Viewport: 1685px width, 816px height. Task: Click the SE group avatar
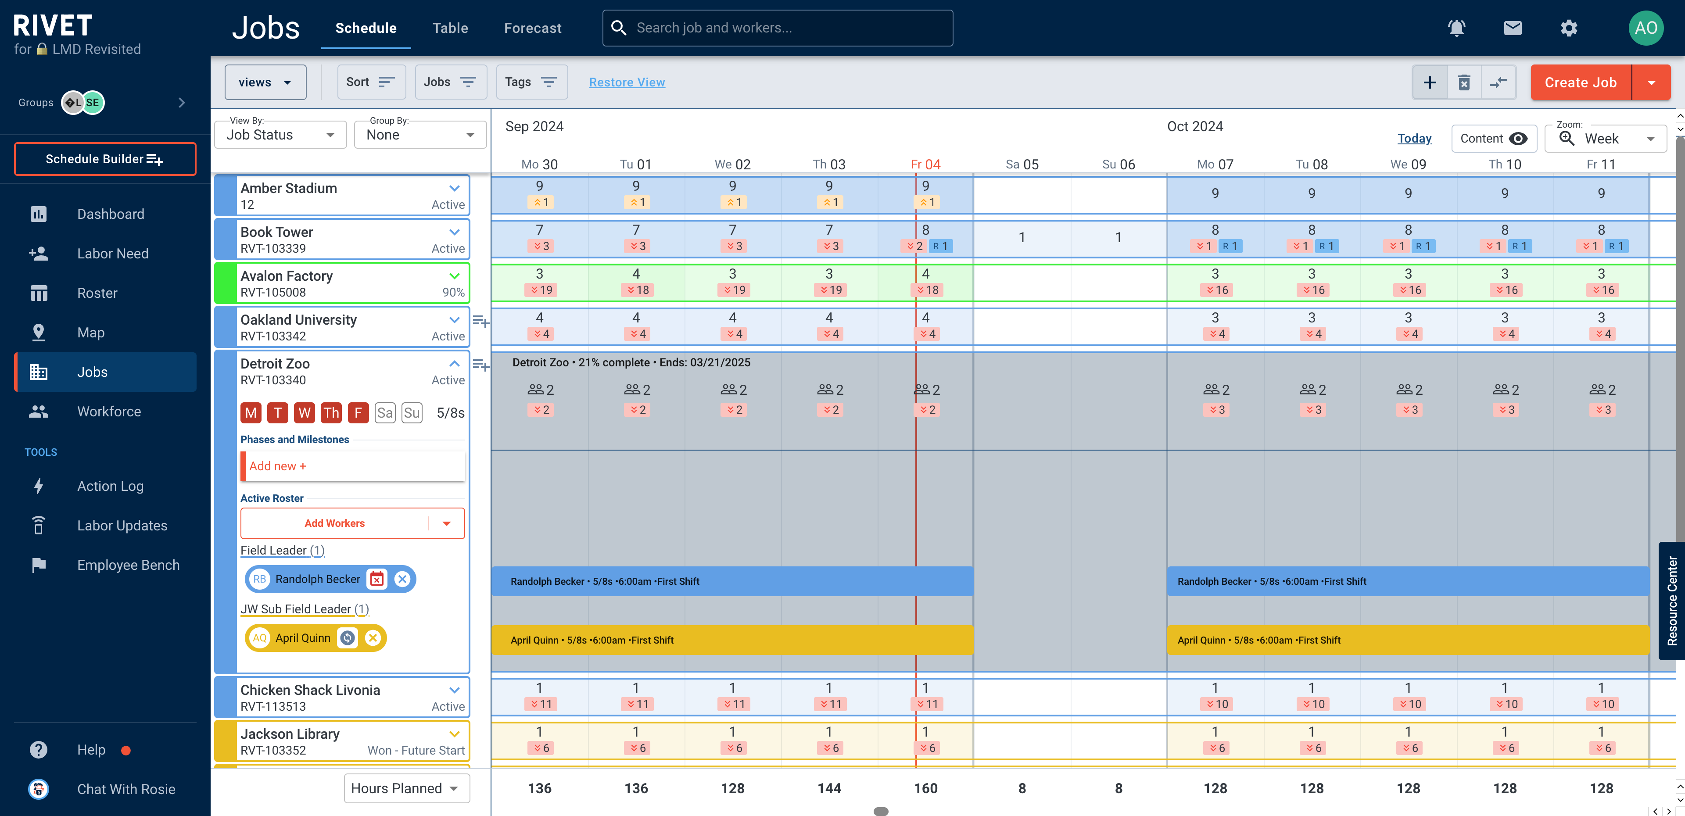coord(93,103)
